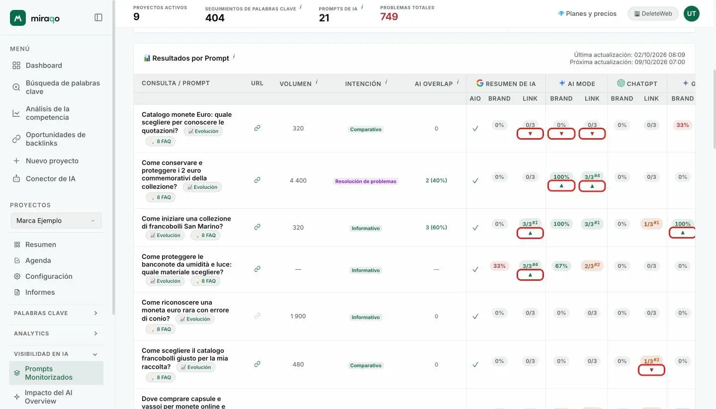This screenshot has height=409, width=716.
Task: Click the Intención column info icon
Action: [x=386, y=82]
